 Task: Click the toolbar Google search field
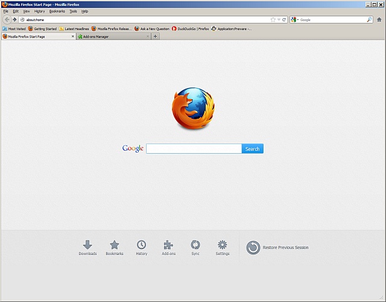click(x=332, y=20)
